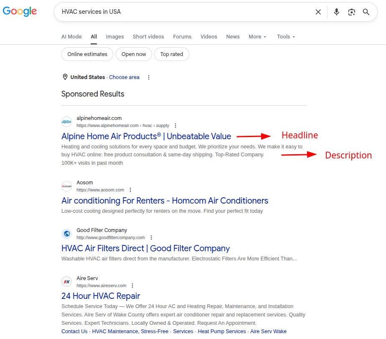Click the Good Filter Company globe favicon
Screen dimensions: 386x339
click(x=67, y=234)
